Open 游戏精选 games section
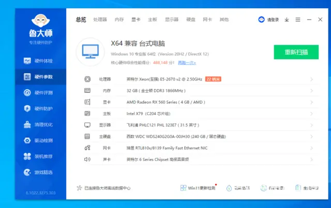 coord(40,172)
